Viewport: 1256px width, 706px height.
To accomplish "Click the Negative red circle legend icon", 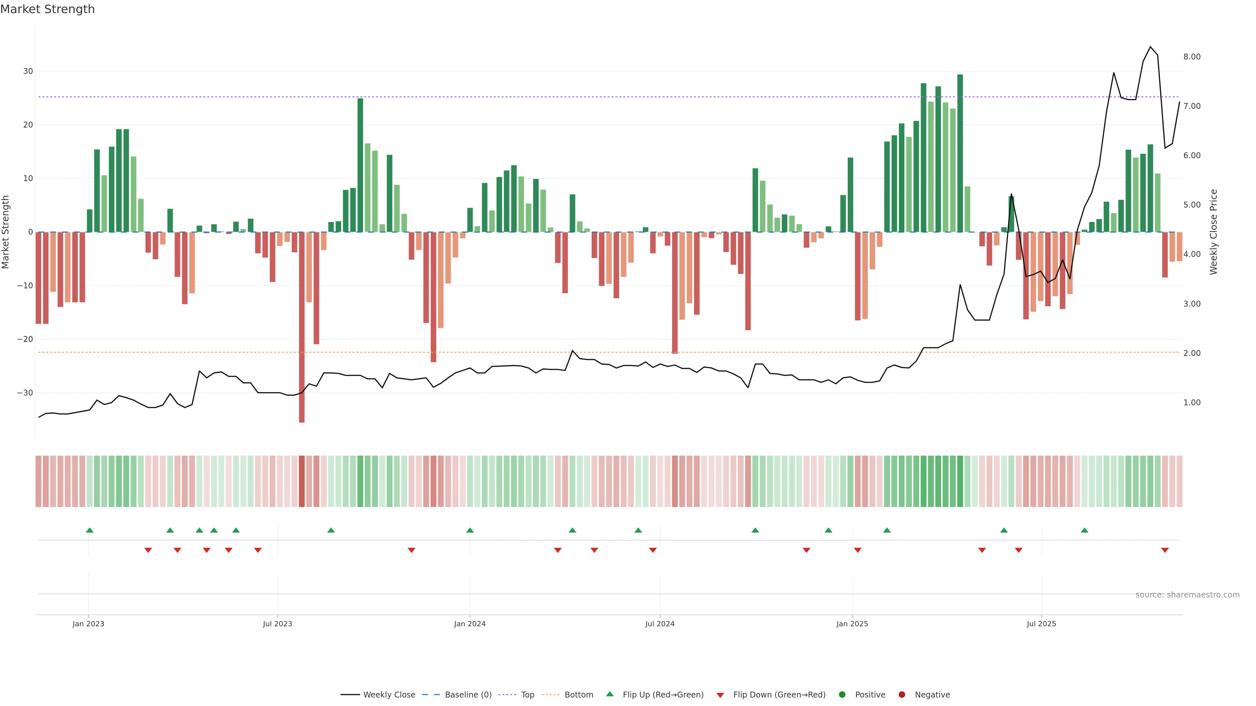I will pyautogui.click(x=901, y=695).
